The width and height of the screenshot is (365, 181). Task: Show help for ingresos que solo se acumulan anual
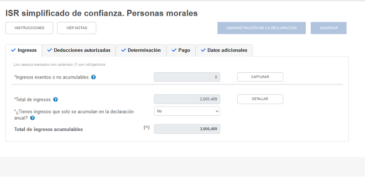coord(32,118)
